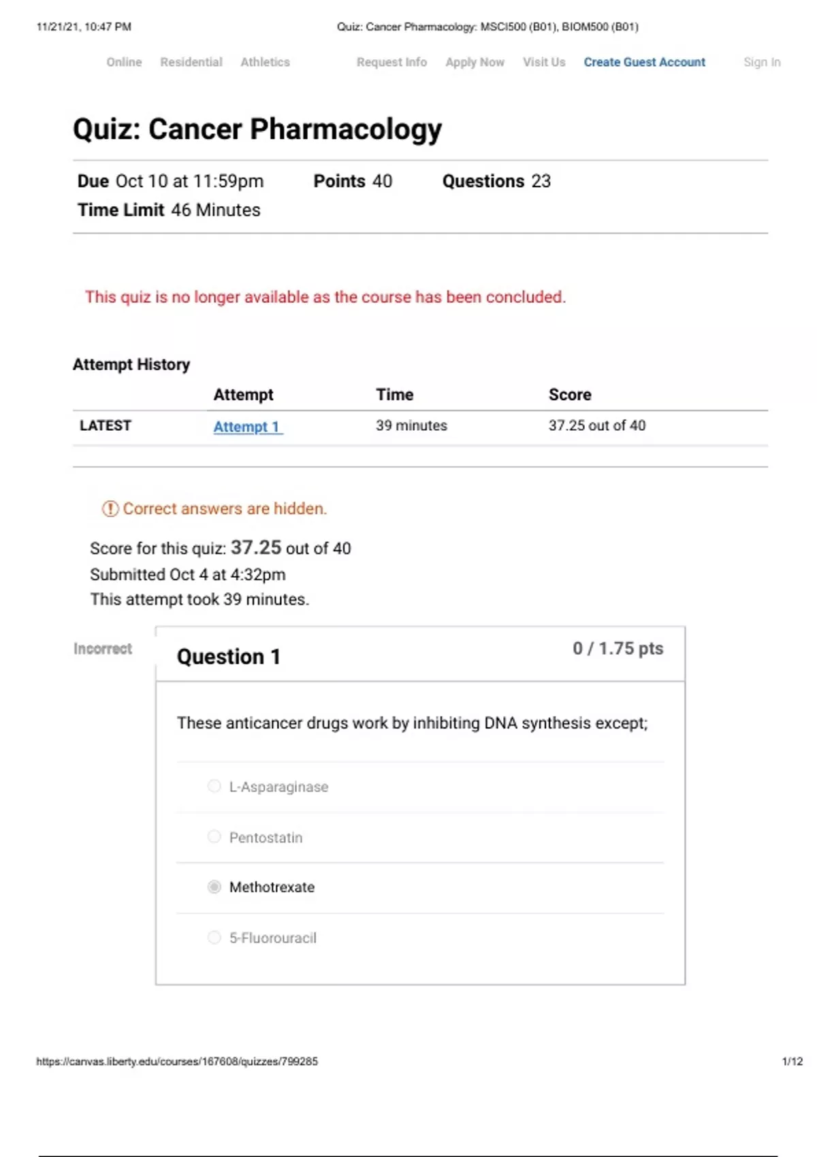Click the Question 1 prompt text

tap(412, 723)
